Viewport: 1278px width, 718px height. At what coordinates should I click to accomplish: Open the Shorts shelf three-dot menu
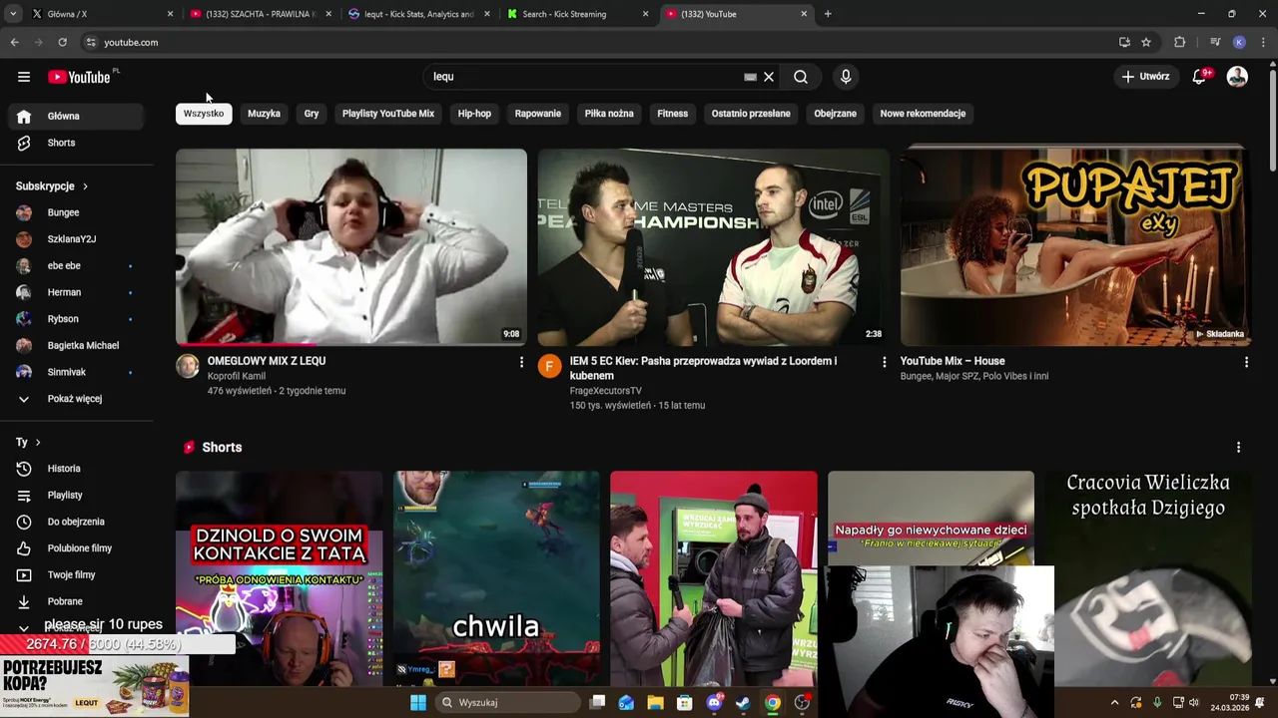(1238, 448)
